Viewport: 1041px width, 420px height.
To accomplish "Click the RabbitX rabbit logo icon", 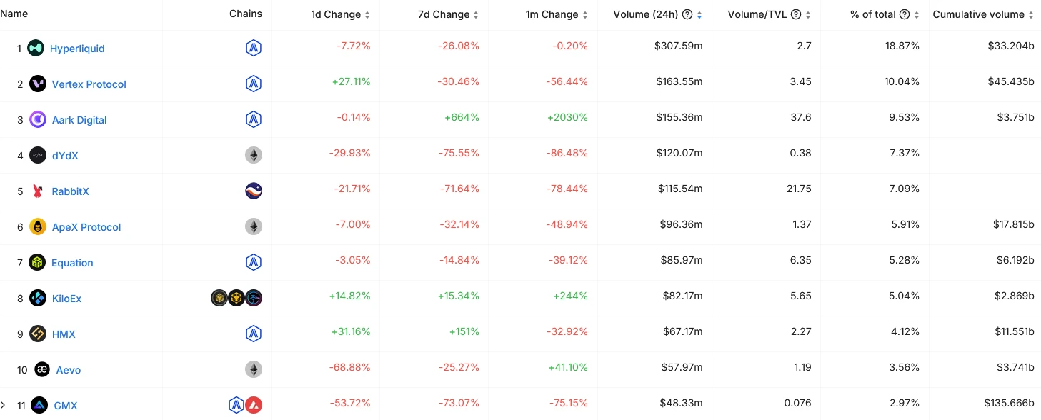I will tap(38, 191).
